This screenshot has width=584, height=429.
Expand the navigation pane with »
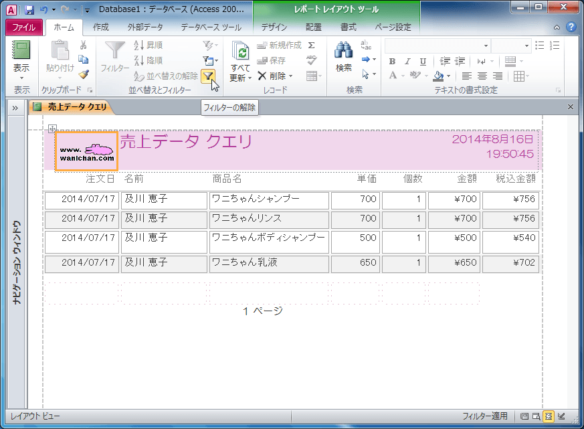pos(15,108)
